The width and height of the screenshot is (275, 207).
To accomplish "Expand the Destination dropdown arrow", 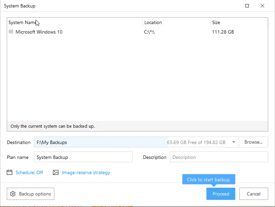I will tap(234, 142).
